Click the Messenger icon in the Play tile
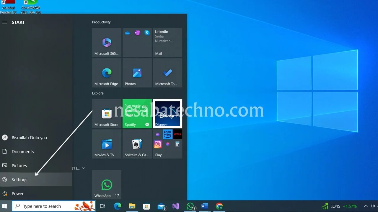This screenshot has width=378, height=212. [x=167, y=144]
